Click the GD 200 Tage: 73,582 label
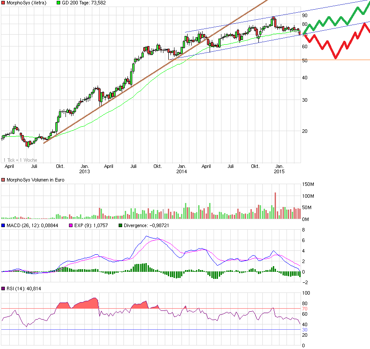Viewport: 370px width, 349px height. pos(84,3)
